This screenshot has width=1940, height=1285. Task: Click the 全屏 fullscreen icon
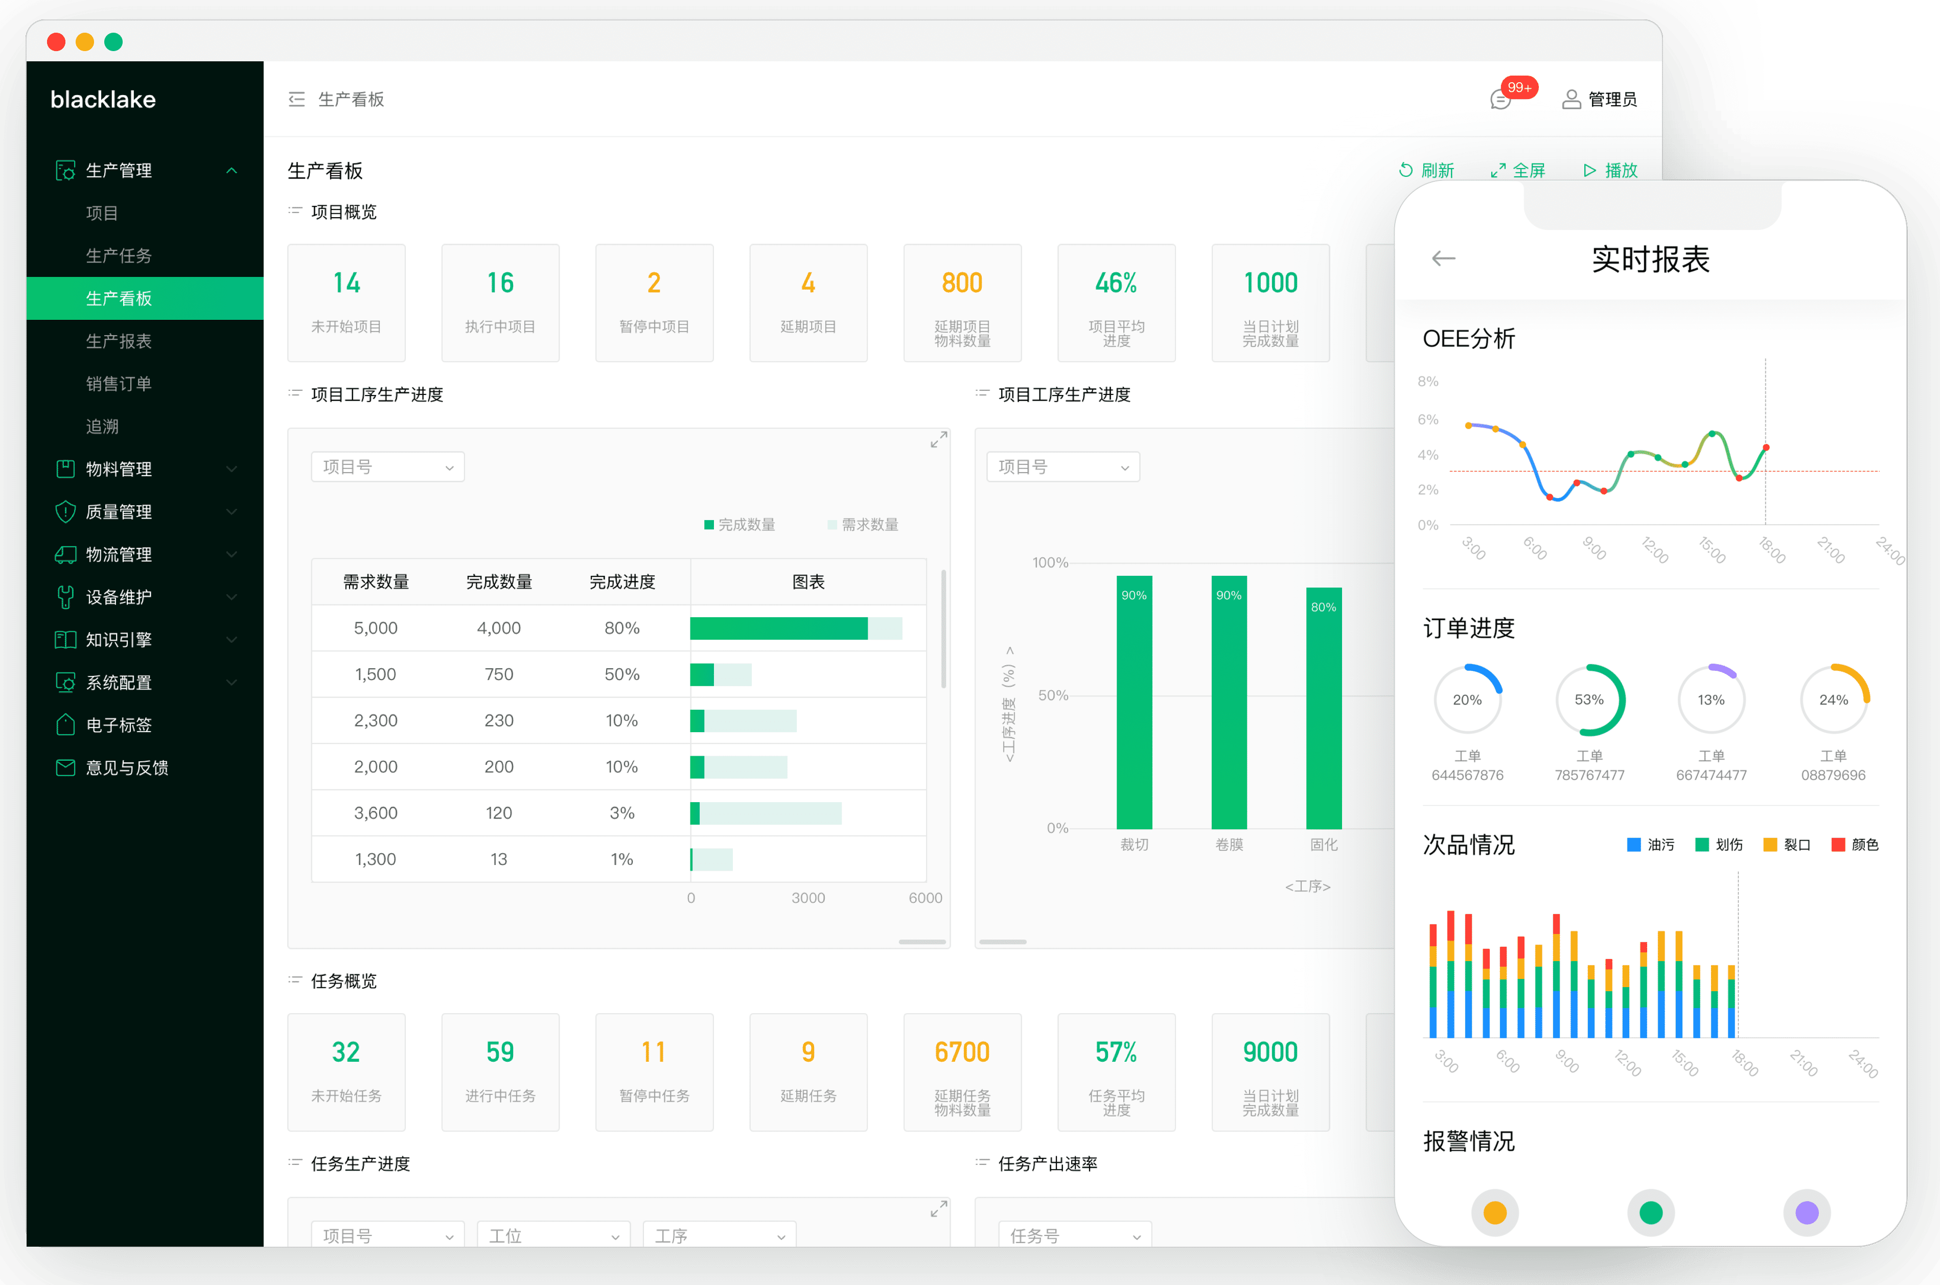1497,170
